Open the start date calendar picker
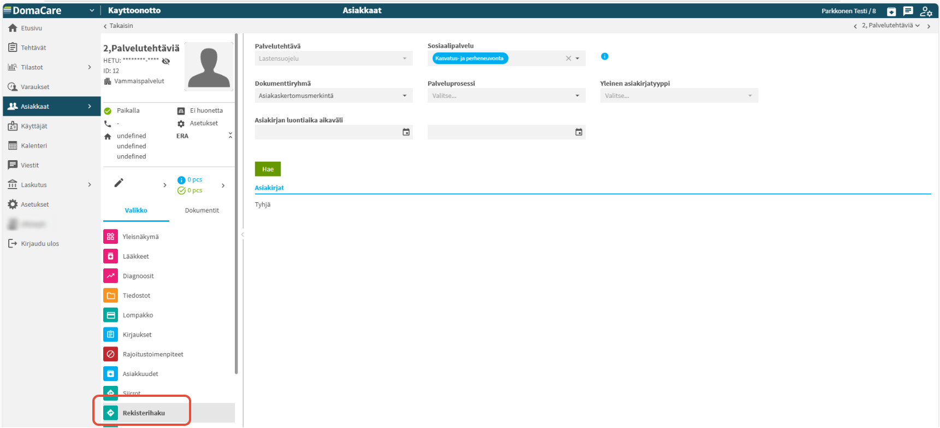The width and height of the screenshot is (940, 428). point(406,132)
